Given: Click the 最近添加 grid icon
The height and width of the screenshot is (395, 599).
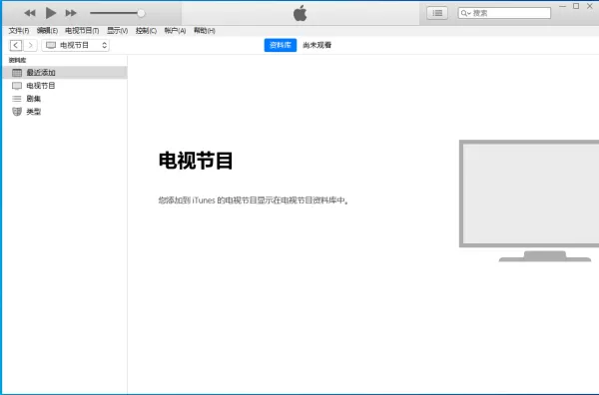Looking at the screenshot, I should tap(17, 73).
